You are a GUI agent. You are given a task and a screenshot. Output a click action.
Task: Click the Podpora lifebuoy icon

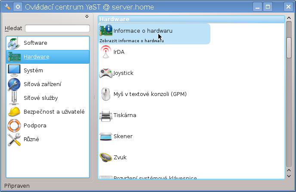click(14, 125)
